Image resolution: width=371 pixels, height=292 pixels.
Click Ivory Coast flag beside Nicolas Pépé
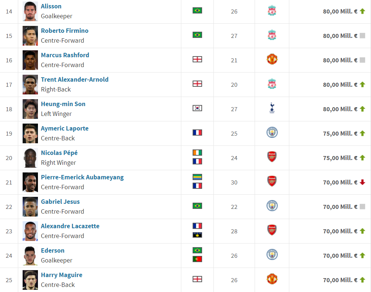(x=197, y=152)
